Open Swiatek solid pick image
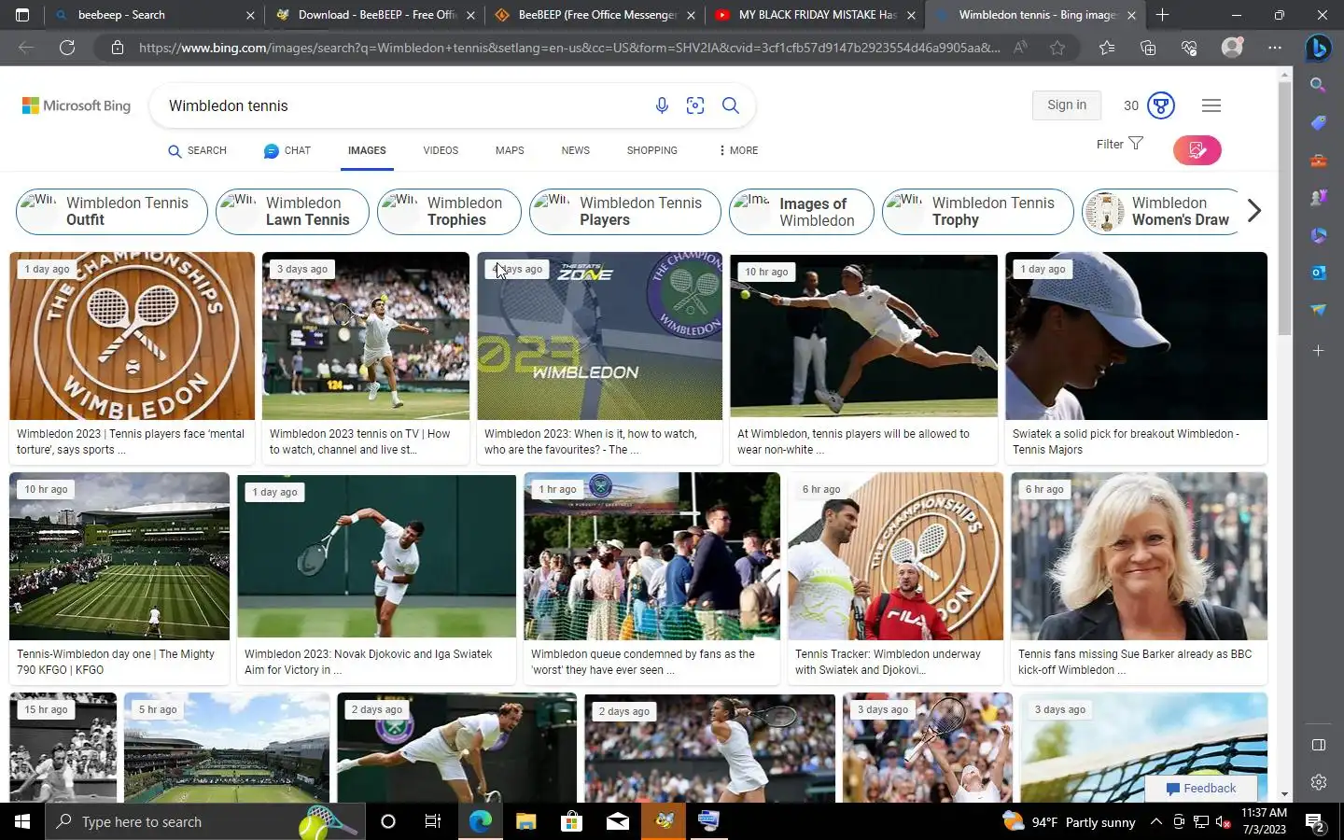The width and height of the screenshot is (1344, 840). tap(1136, 336)
